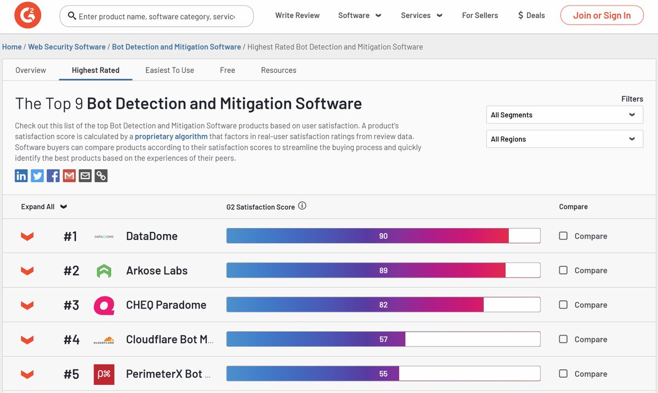Click the Join or Sign In button
The height and width of the screenshot is (393, 658).
(x=602, y=15)
